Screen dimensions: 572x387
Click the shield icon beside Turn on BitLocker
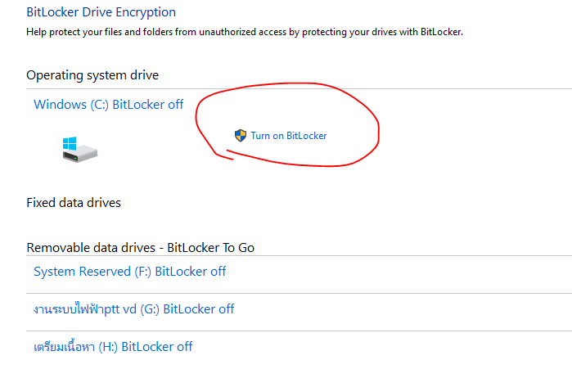tap(240, 136)
